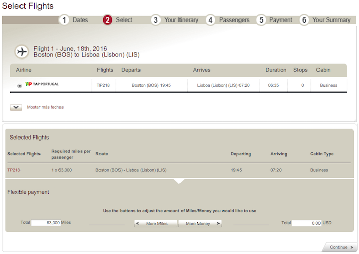The image size is (359, 254).
Task: Click the More Money button
Action: point(200,223)
